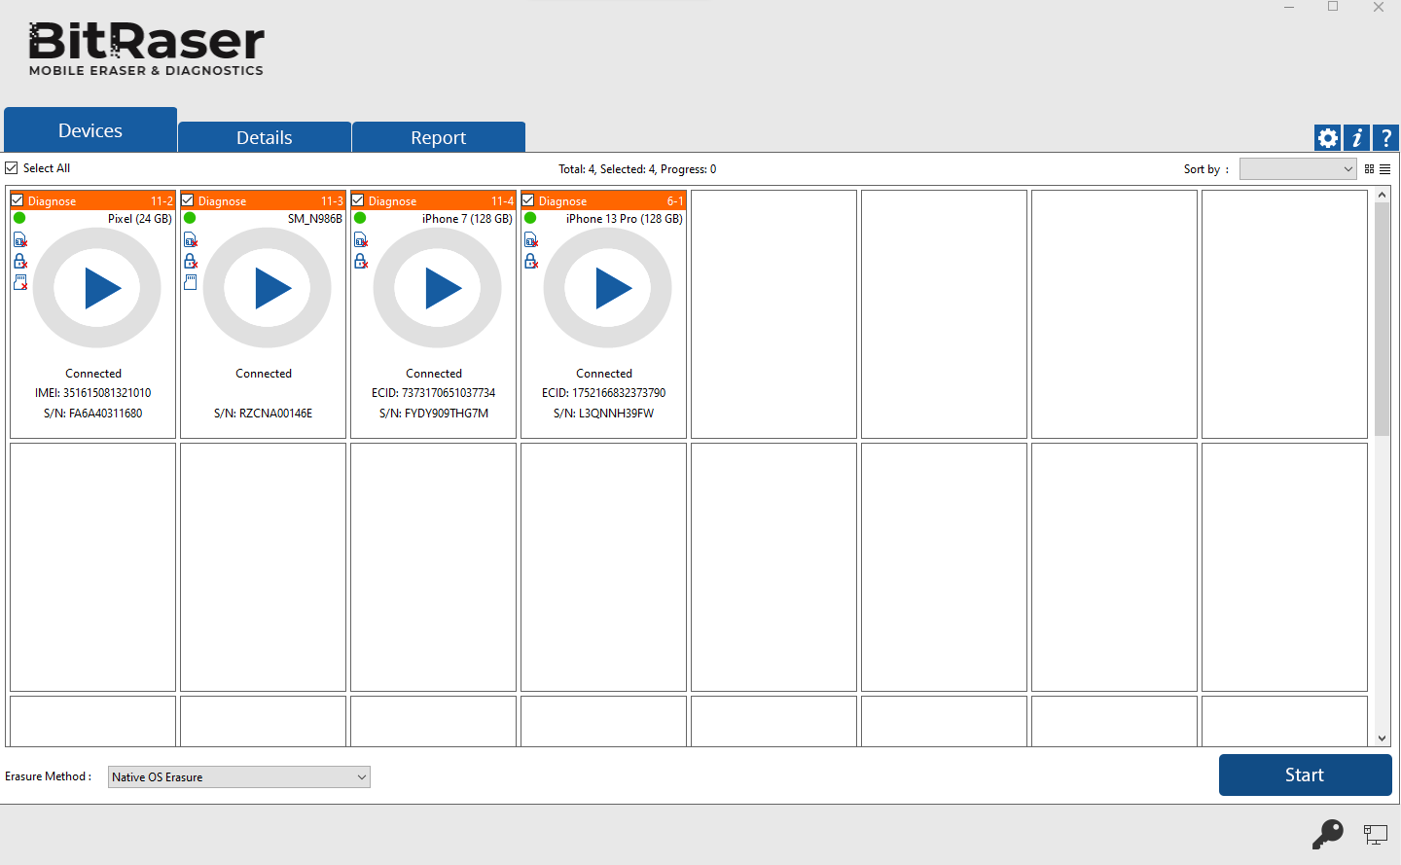Click S/N: RZCNA00146E text
The height and width of the screenshot is (865, 1401).
tap(264, 414)
